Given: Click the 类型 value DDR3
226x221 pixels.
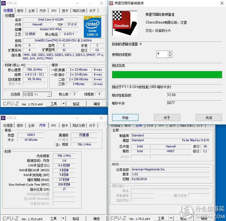Looking at the screenshot, I should [31, 135].
